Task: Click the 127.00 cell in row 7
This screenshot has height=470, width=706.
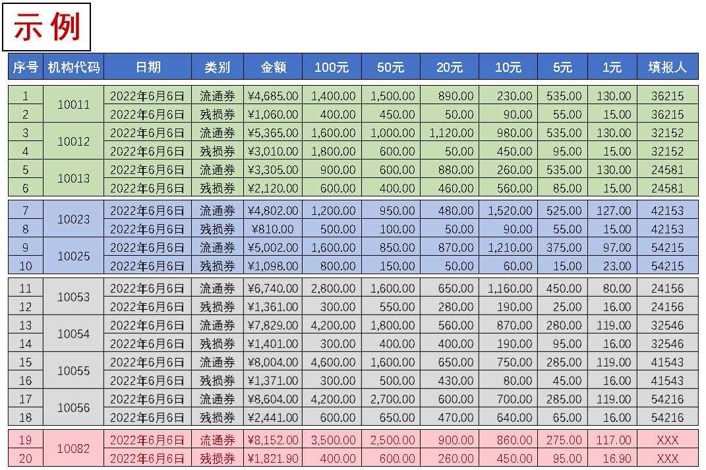Action: [612, 211]
